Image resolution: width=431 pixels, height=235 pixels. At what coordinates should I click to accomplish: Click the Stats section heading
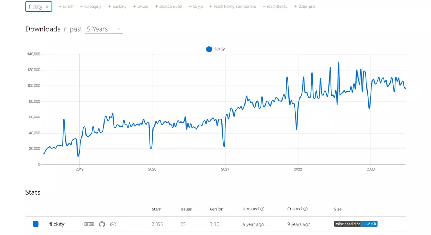(x=33, y=192)
